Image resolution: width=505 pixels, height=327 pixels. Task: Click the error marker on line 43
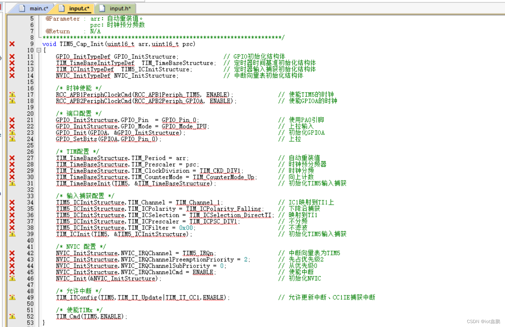click(x=12, y=259)
